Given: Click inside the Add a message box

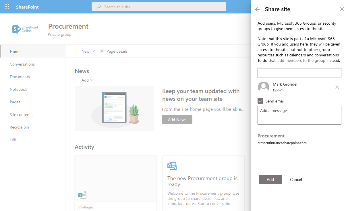Looking at the screenshot, I should click(x=299, y=115).
